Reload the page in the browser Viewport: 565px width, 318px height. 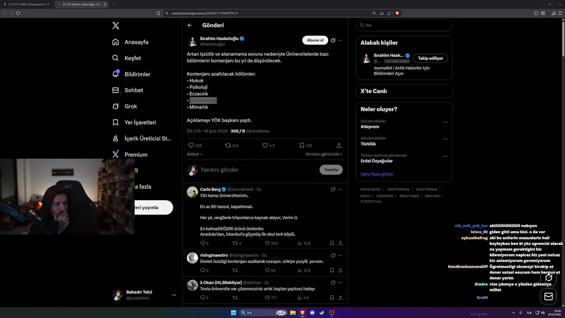18,13
